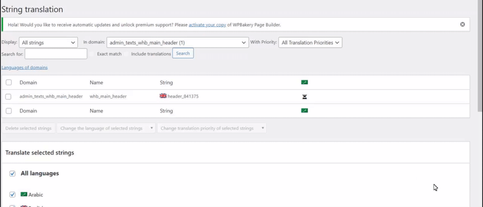Dismiss the WPBakery activation notice
Viewport: 483px width, 207px height.
(x=462, y=25)
